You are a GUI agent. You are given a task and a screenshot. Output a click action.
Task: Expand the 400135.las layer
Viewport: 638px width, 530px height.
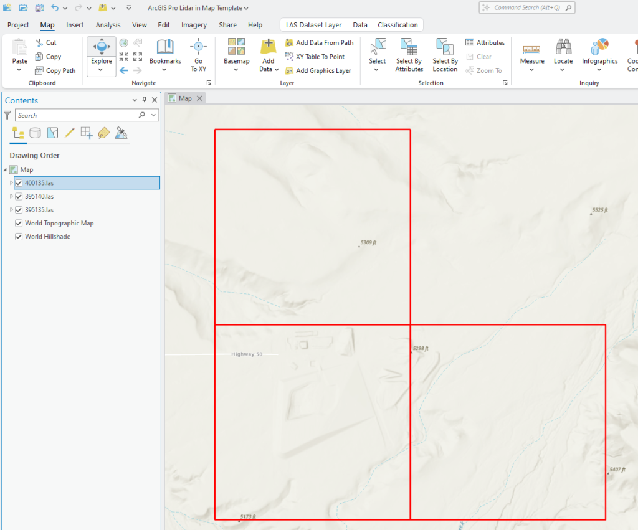click(11, 182)
